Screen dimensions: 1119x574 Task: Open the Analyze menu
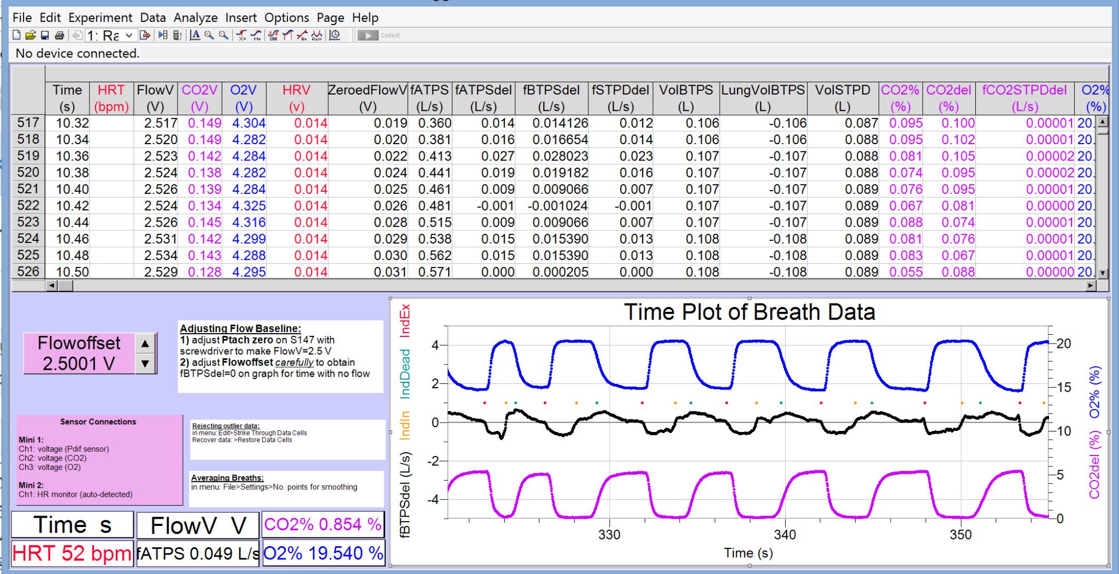tap(195, 17)
